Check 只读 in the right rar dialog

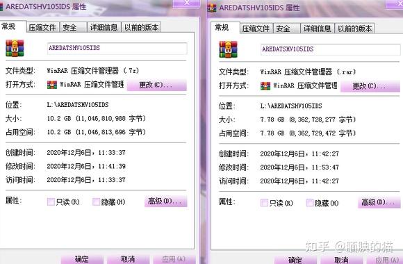coord(264,203)
